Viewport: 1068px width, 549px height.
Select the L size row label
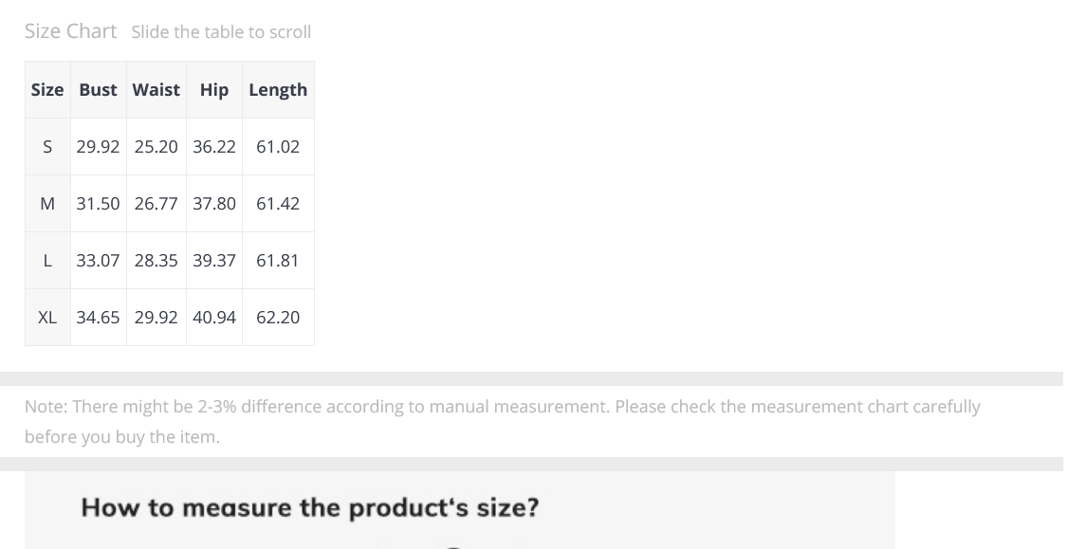[x=47, y=260]
